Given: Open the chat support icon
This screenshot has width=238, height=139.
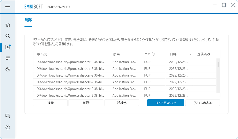Looking at the screenshot, I should coord(8,116).
